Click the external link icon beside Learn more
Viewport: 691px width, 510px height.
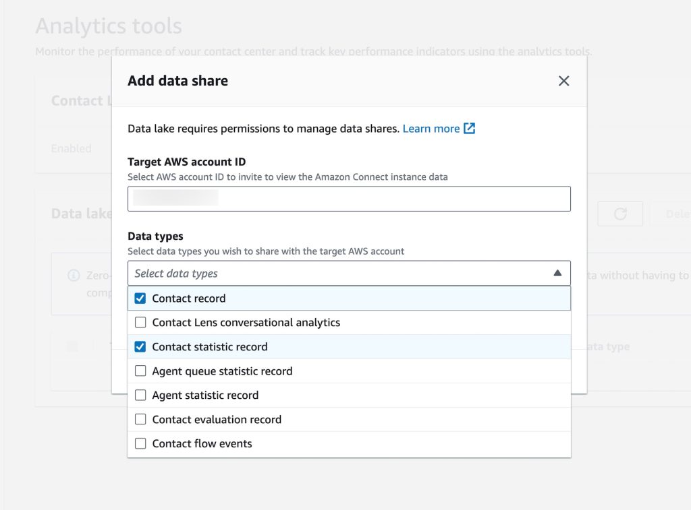[470, 128]
